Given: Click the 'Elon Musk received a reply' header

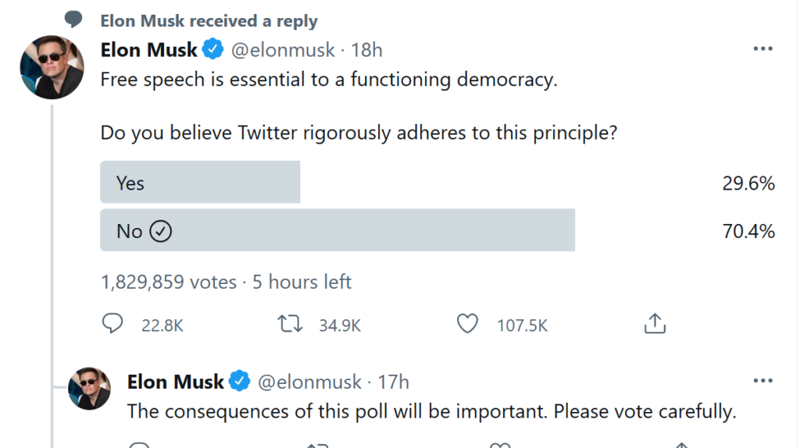Looking at the screenshot, I should (x=209, y=21).
